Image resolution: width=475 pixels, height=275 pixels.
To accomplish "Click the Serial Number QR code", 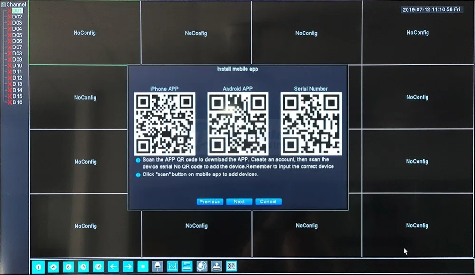I will tap(311, 124).
